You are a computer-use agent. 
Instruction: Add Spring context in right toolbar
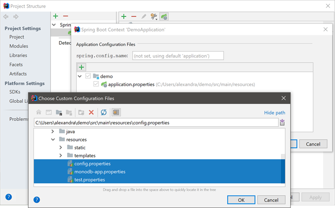[123, 16]
